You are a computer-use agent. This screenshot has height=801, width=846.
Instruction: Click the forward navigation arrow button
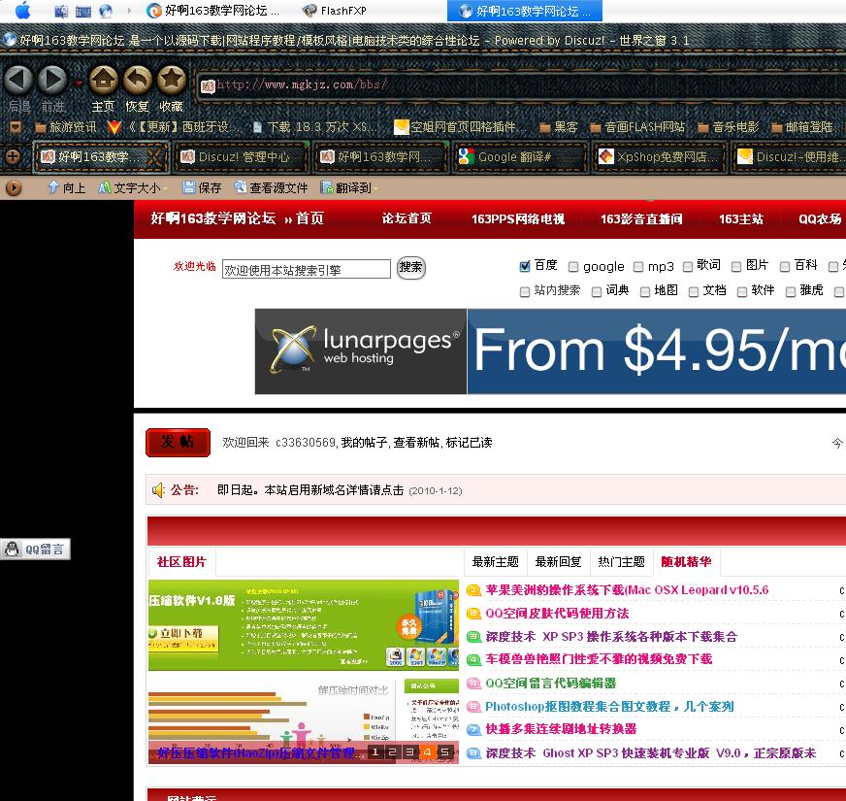[x=52, y=80]
